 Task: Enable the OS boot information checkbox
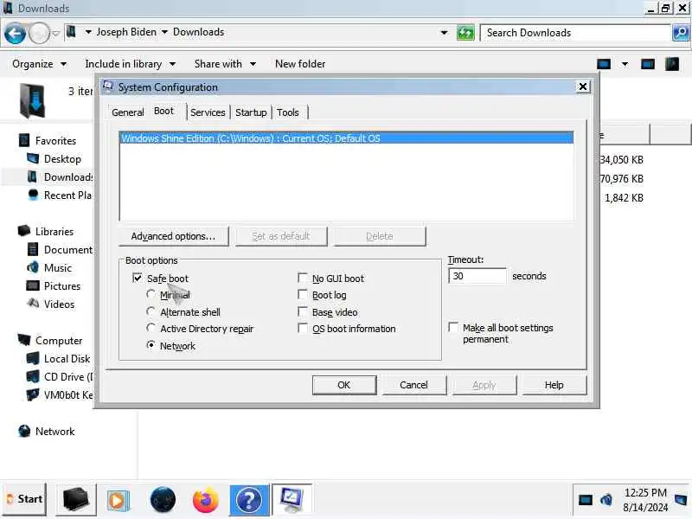tap(303, 329)
